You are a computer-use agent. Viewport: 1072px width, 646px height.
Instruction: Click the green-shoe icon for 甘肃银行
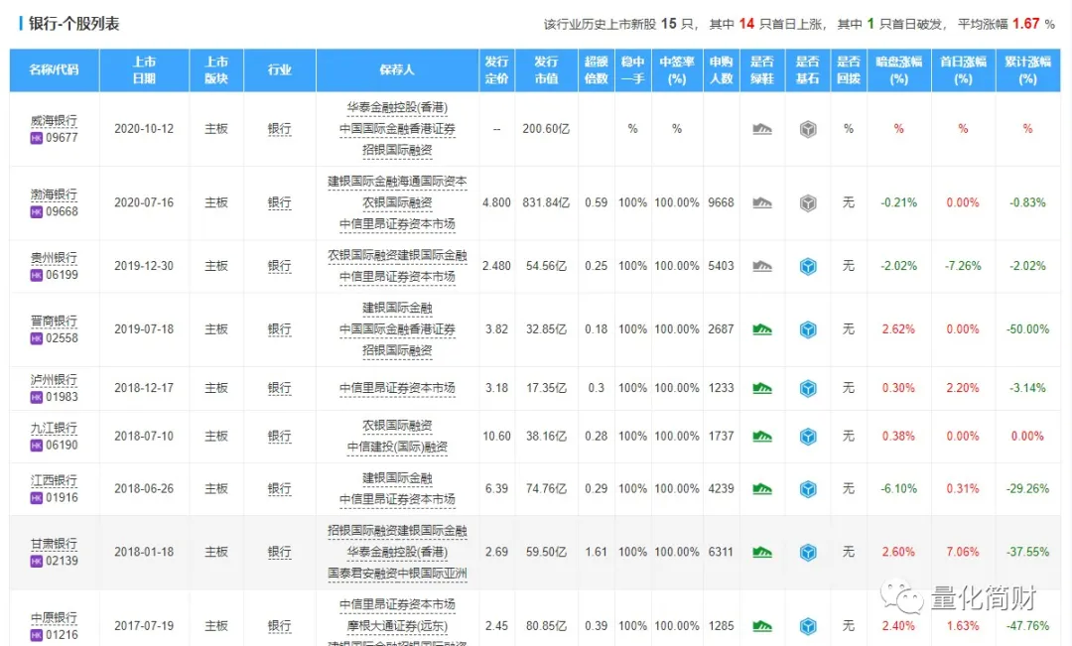[x=761, y=552]
